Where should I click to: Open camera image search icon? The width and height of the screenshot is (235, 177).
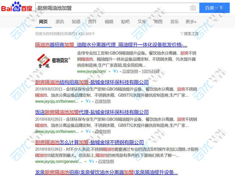coord(193,8)
